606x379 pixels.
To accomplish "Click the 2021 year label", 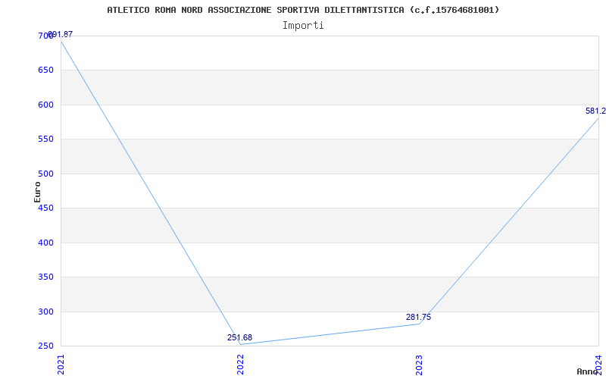I will pos(61,365).
